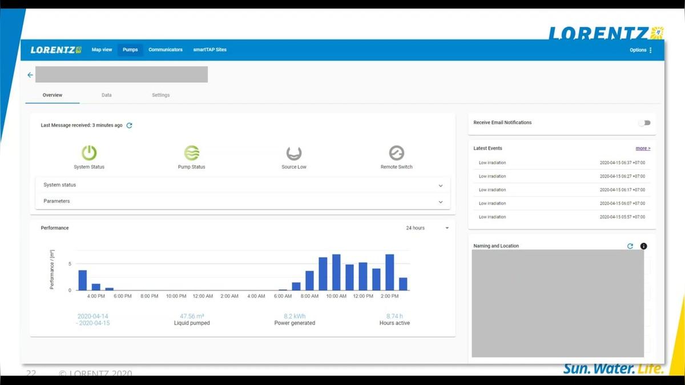Click the Map view navigation link
This screenshot has width=685, height=385.
click(x=102, y=50)
